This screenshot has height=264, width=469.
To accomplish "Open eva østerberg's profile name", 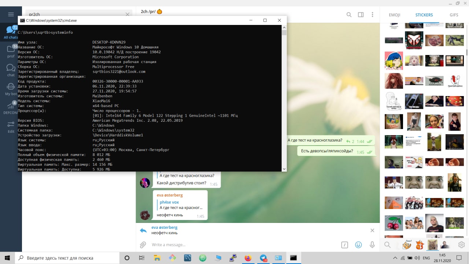I will [x=170, y=195].
